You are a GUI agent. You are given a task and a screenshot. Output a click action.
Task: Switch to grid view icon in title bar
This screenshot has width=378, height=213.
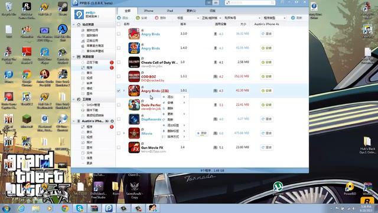pyautogui.click(x=216, y=2)
